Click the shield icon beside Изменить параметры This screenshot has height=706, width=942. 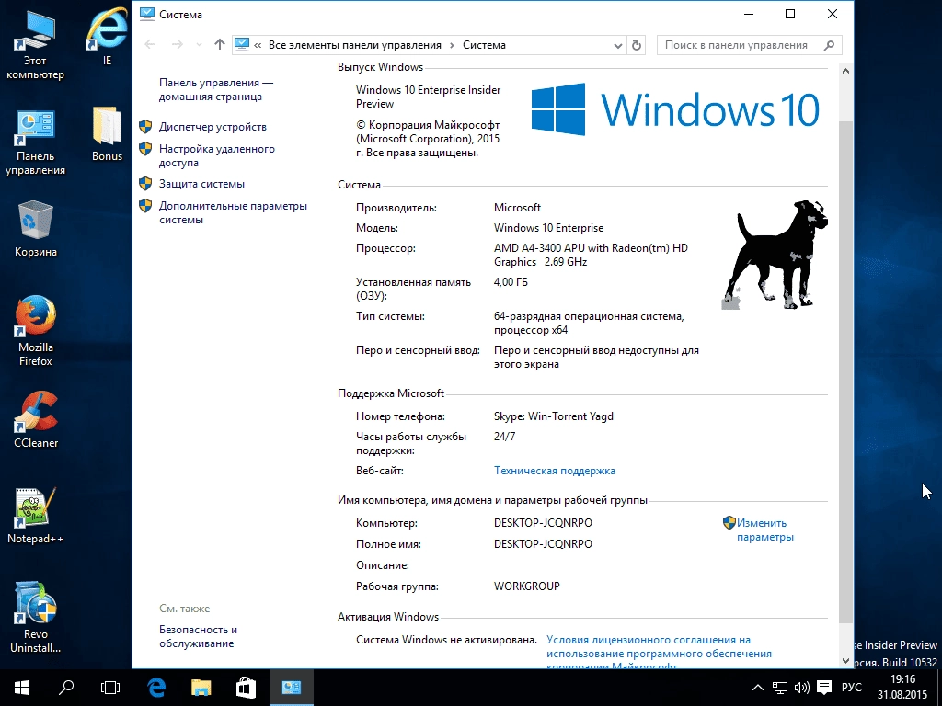(729, 523)
